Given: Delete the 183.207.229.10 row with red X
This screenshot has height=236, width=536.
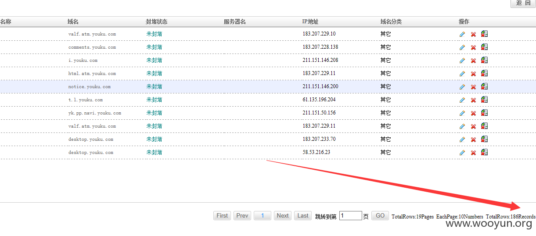Looking at the screenshot, I should (473, 34).
